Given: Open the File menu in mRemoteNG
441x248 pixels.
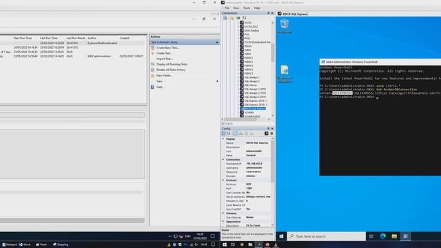Looking at the screenshot, I should point(227,8).
